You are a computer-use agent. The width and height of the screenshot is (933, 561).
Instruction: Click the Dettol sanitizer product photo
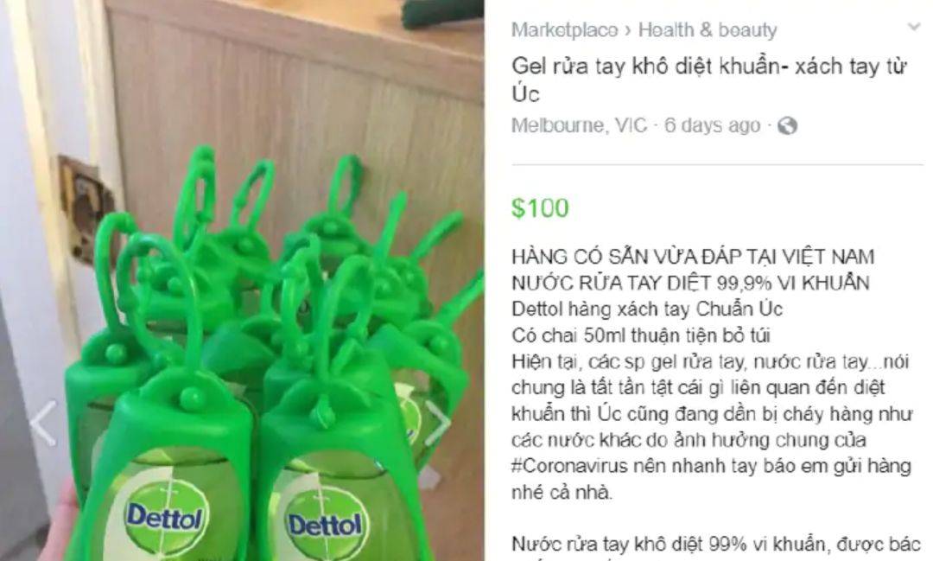pyautogui.click(x=242, y=280)
